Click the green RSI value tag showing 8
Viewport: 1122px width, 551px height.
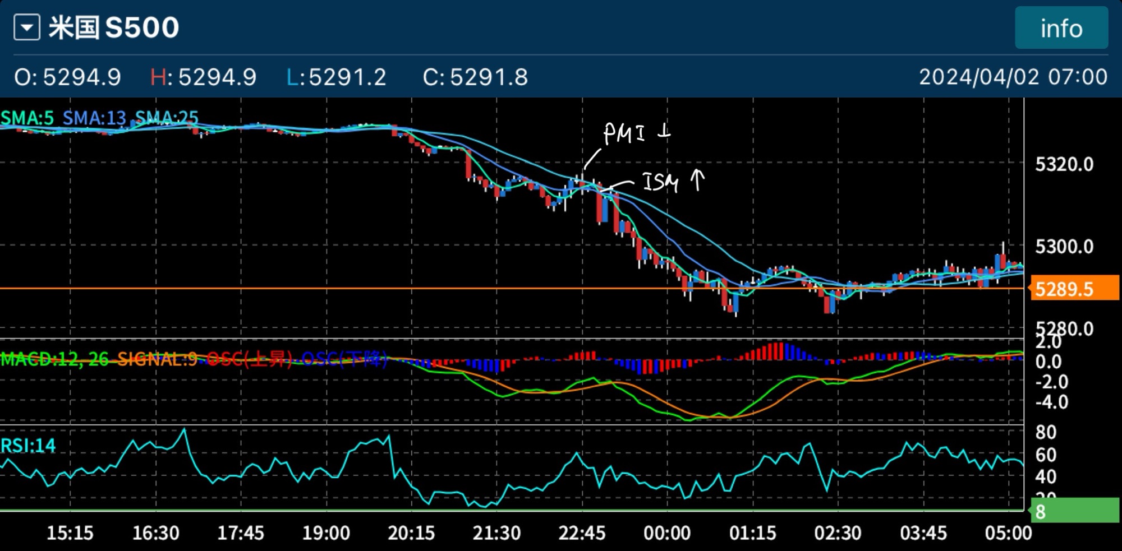pos(1074,511)
